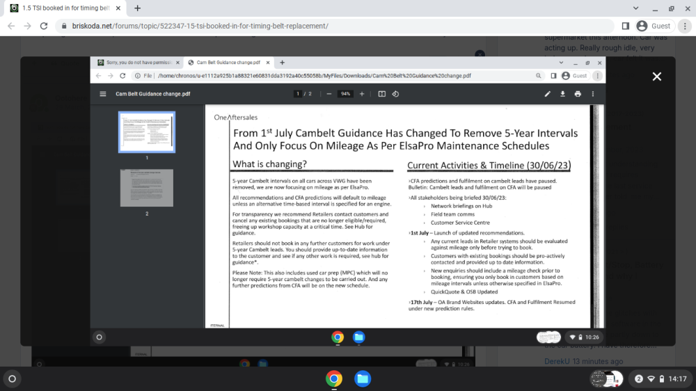Rotate the PDF counterclockwise

click(395, 94)
